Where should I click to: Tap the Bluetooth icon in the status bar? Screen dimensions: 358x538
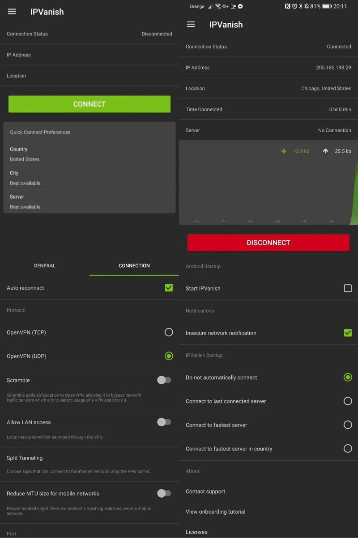300,6
